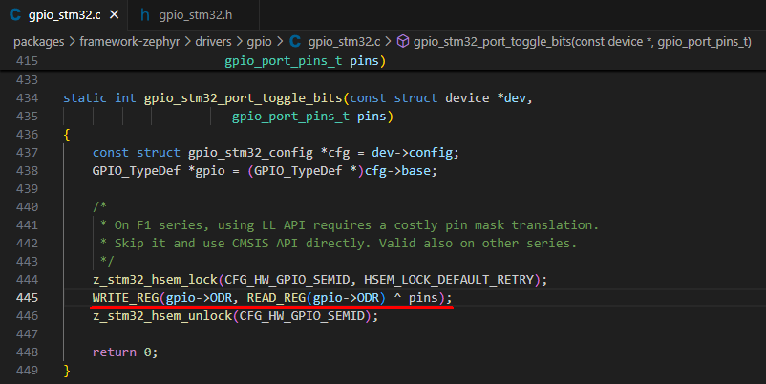The width and height of the screenshot is (766, 384).
Task: Open the gpio_stm32.h tab
Action: 194,14
